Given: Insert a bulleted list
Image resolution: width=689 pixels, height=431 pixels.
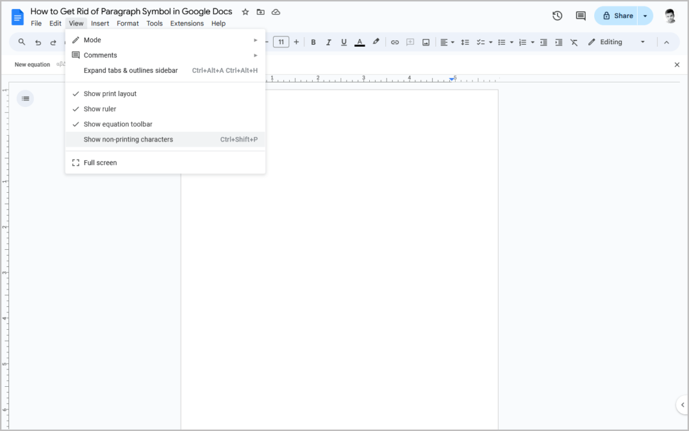Looking at the screenshot, I should tap(501, 42).
